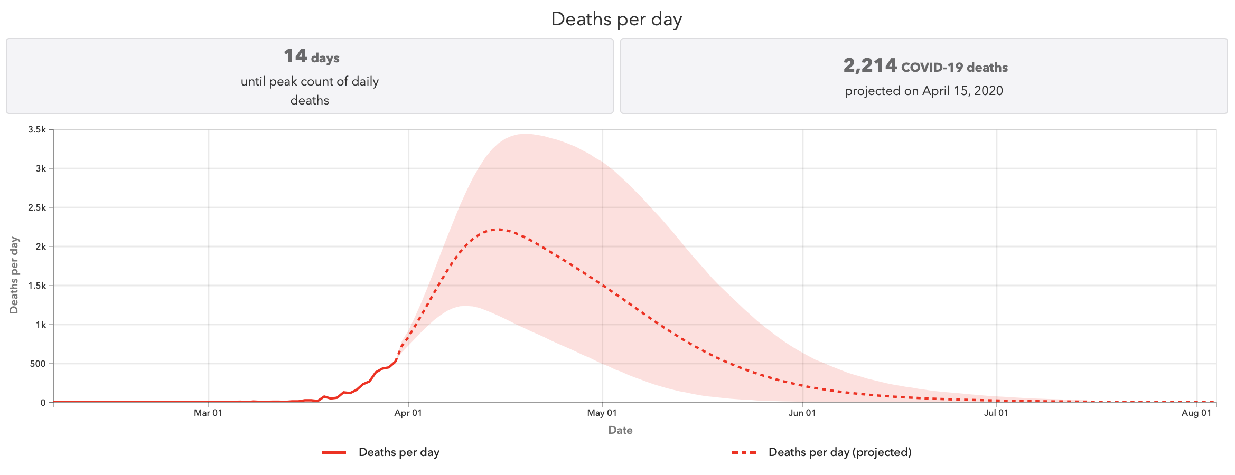Click the "Jun 01" x-axis label
The width and height of the screenshot is (1235, 475).
point(802,413)
